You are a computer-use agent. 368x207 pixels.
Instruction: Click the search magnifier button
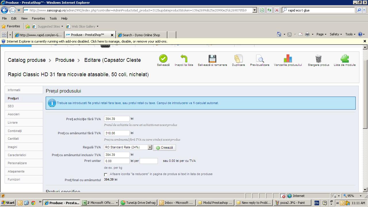359,10
